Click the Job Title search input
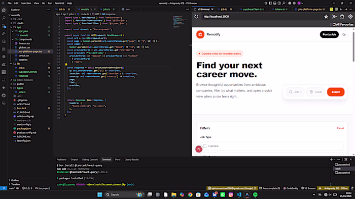The image size is (355, 199). (295, 92)
